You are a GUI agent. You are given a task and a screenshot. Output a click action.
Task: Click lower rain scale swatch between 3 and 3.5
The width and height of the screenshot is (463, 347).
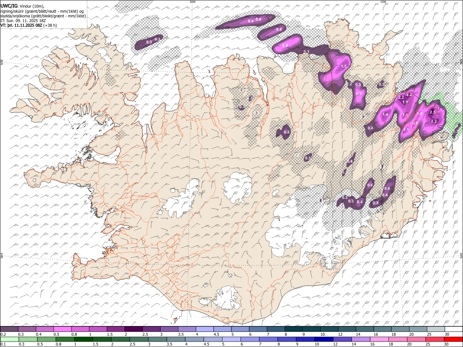click(x=158, y=339)
